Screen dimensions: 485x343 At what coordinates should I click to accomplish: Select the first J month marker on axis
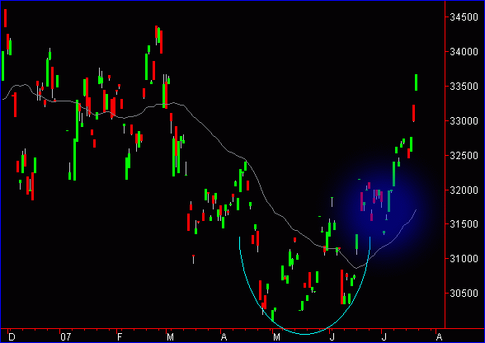[x=332, y=336]
